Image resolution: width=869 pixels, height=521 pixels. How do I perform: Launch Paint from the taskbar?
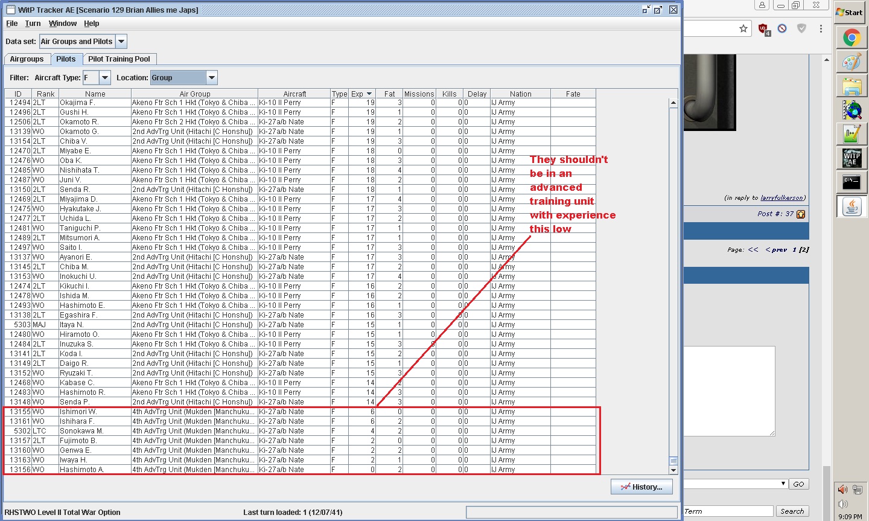pyautogui.click(x=851, y=62)
